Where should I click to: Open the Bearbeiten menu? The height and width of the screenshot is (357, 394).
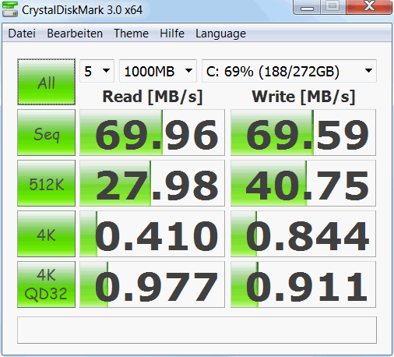[75, 34]
